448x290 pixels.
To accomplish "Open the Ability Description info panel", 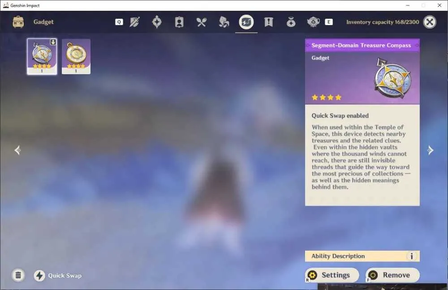I will point(362,256).
